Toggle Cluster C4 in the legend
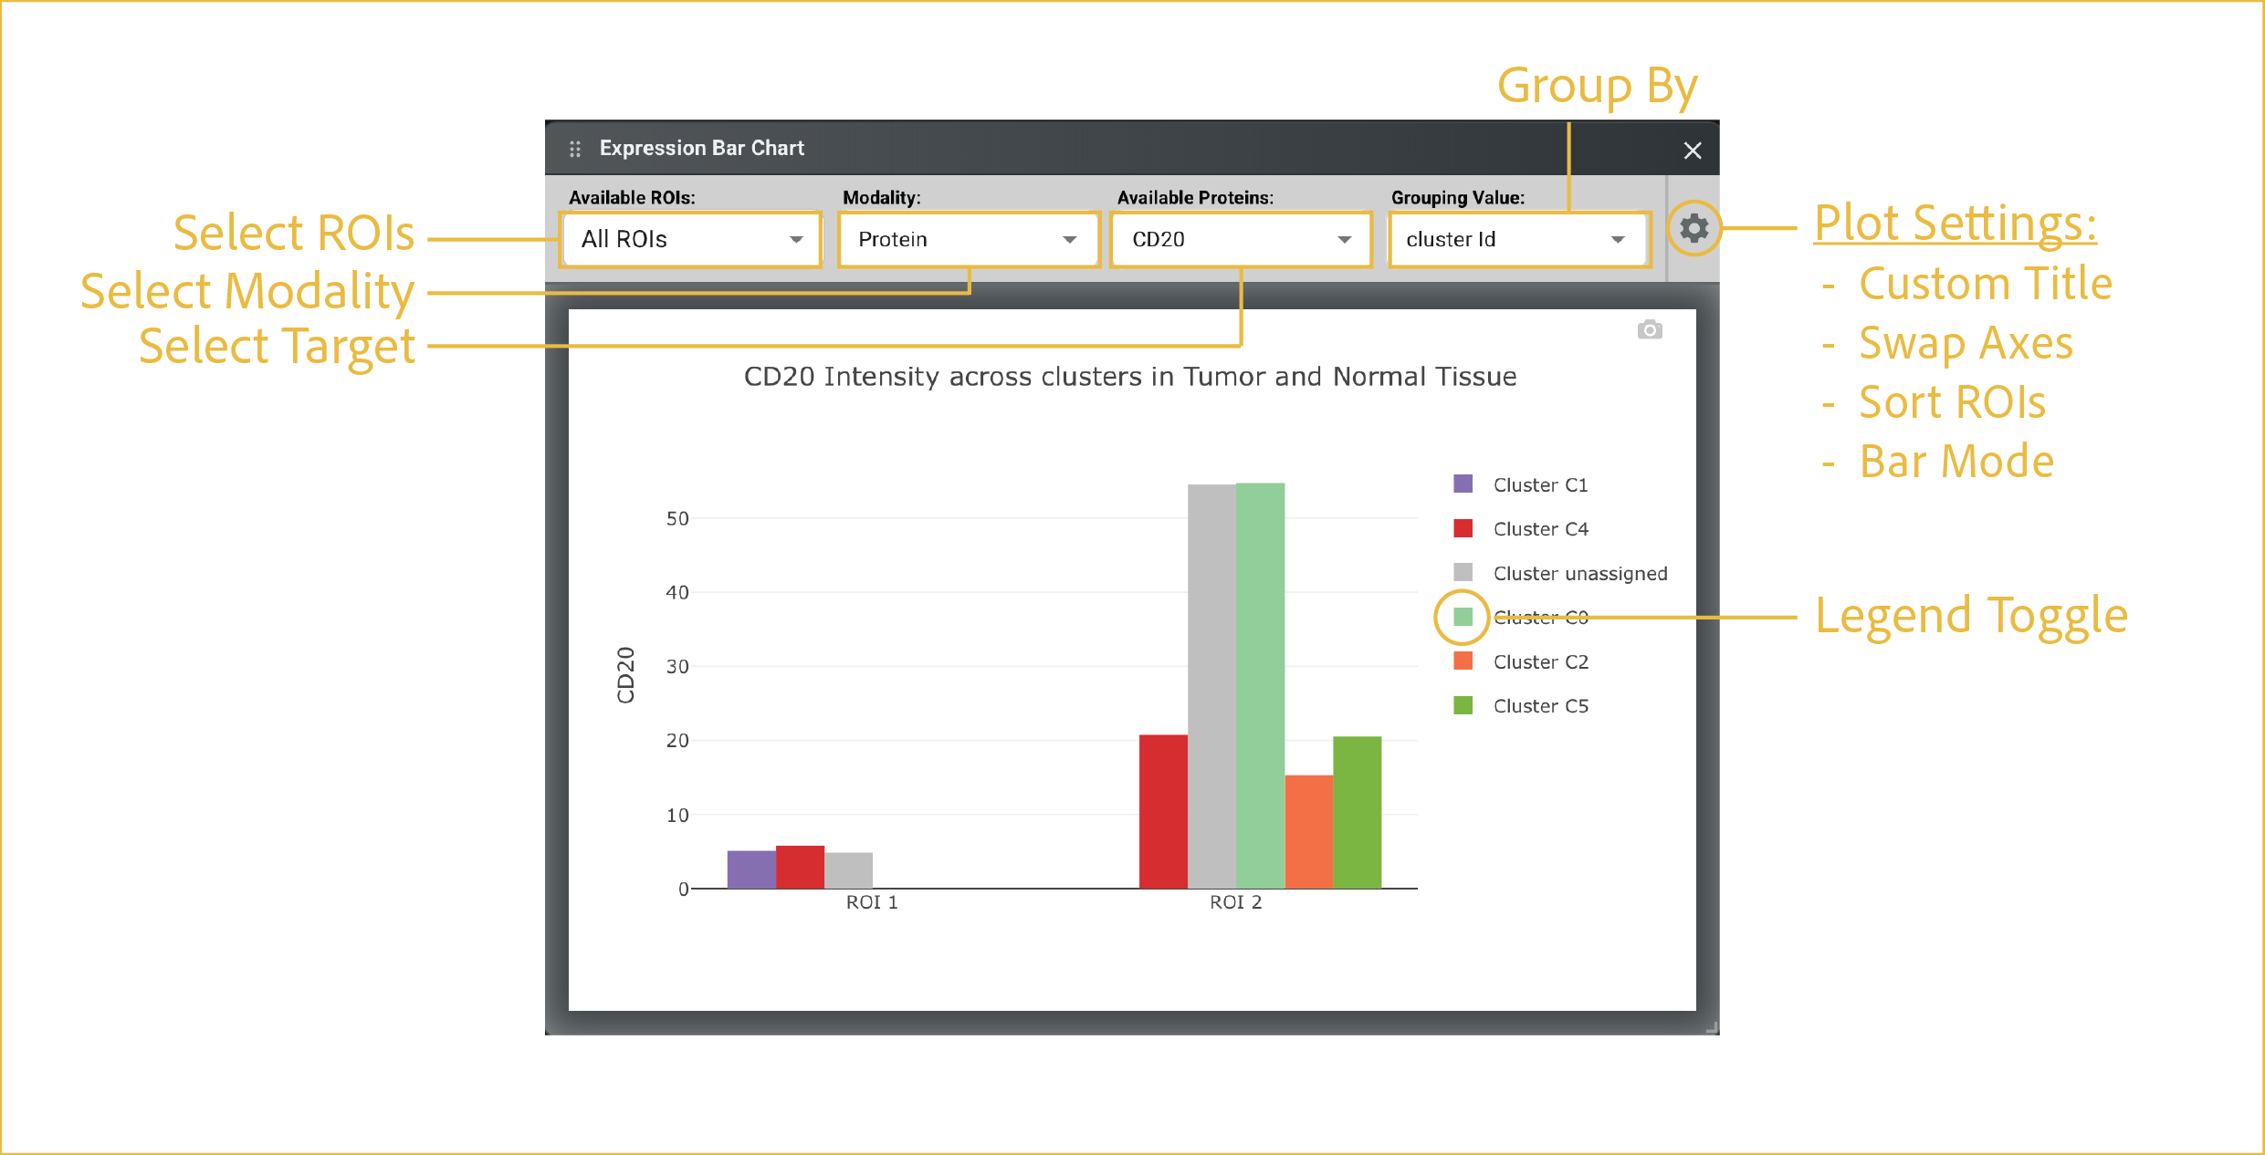This screenshot has width=2265, height=1155. 1521,529
